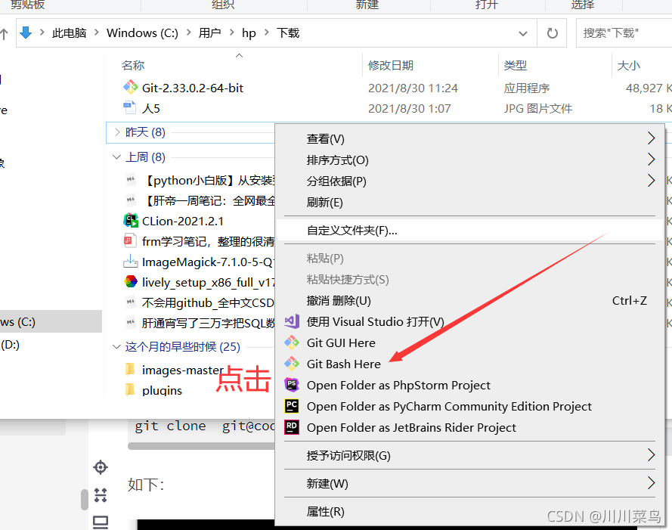This screenshot has width=672, height=530.
Task: Click the CLion-2021.2.1 file icon
Action: (x=130, y=221)
